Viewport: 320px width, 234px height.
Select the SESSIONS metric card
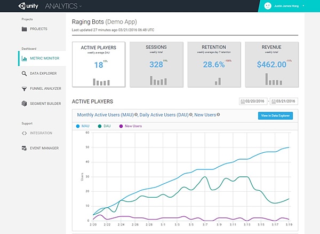click(156, 65)
